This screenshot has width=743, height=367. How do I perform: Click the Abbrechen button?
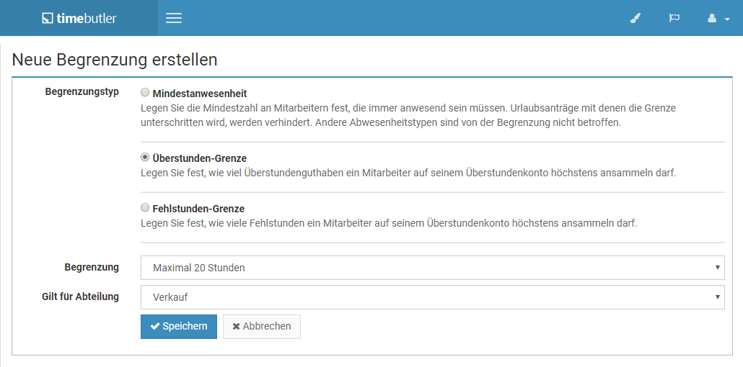point(262,326)
